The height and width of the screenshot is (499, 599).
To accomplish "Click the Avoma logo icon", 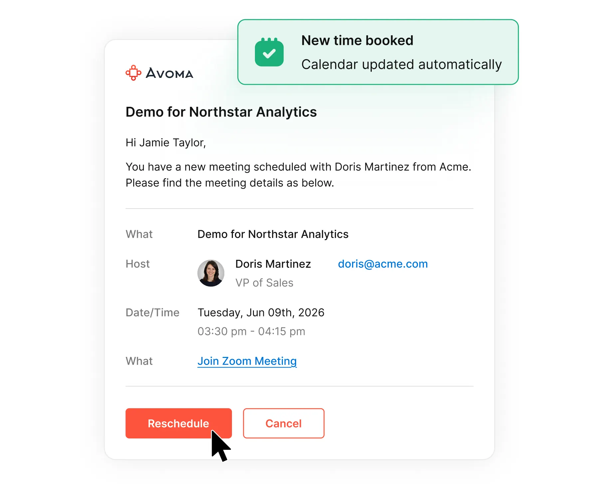I will tap(133, 73).
